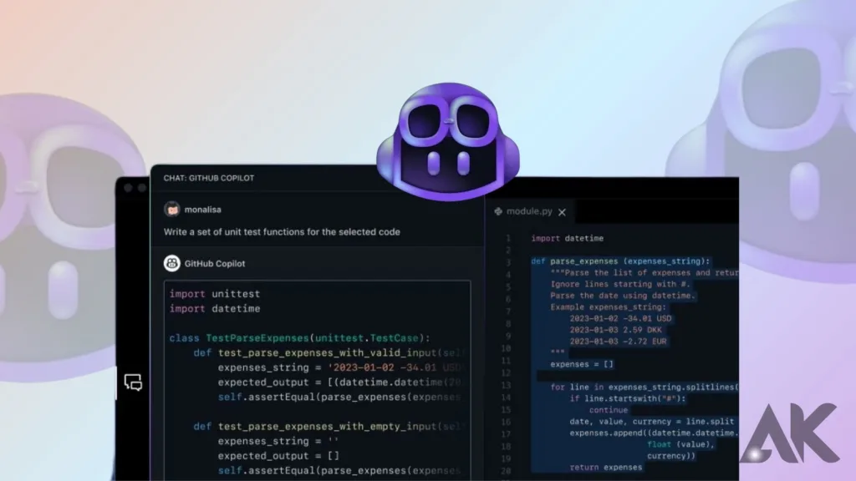Image resolution: width=856 pixels, height=481 pixels.
Task: Select the 'monalisa' username in chat
Action: (x=202, y=210)
